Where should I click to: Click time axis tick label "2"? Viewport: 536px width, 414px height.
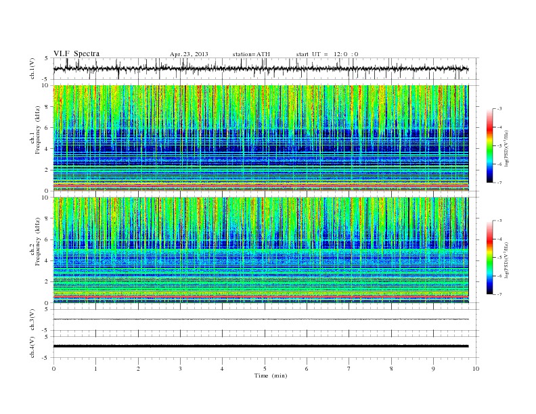[x=138, y=369]
